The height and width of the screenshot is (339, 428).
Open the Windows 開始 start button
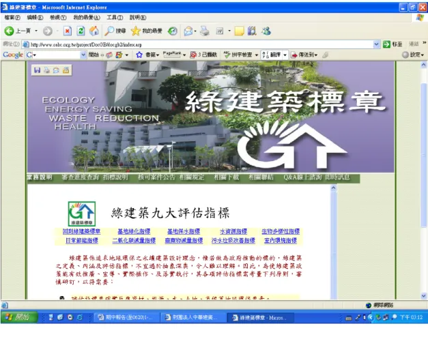tap(19, 317)
